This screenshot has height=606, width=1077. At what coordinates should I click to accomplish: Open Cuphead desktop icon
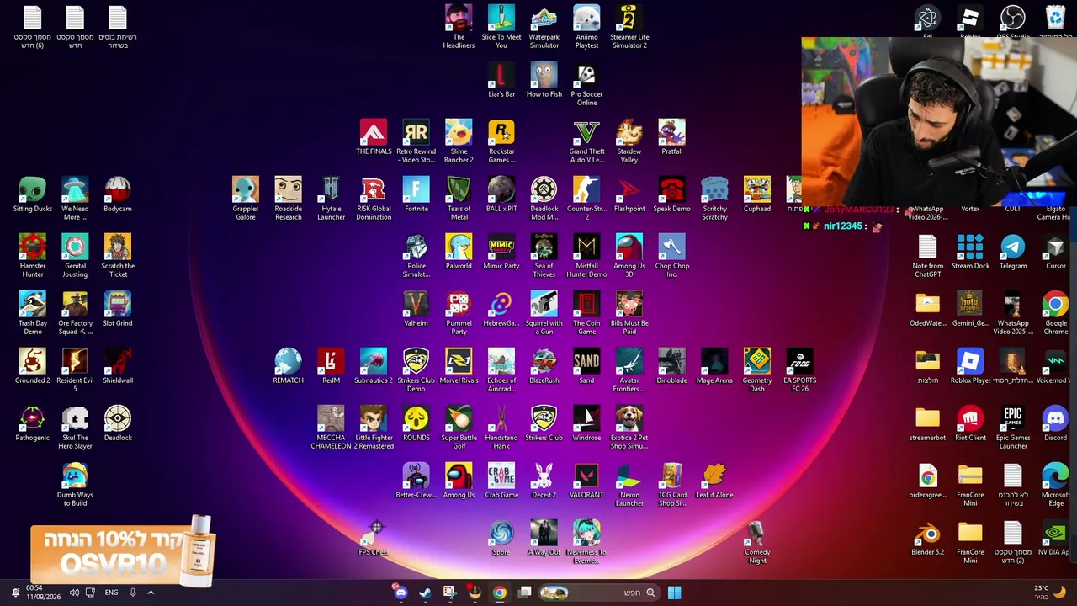coord(757,194)
